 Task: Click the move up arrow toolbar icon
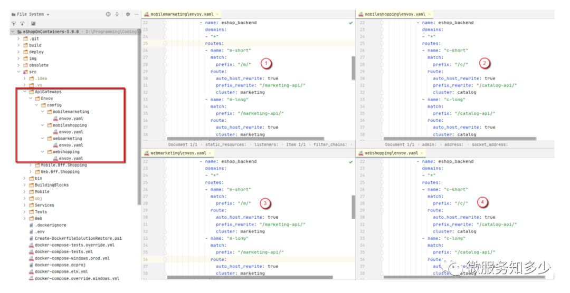pyautogui.click(x=14, y=24)
